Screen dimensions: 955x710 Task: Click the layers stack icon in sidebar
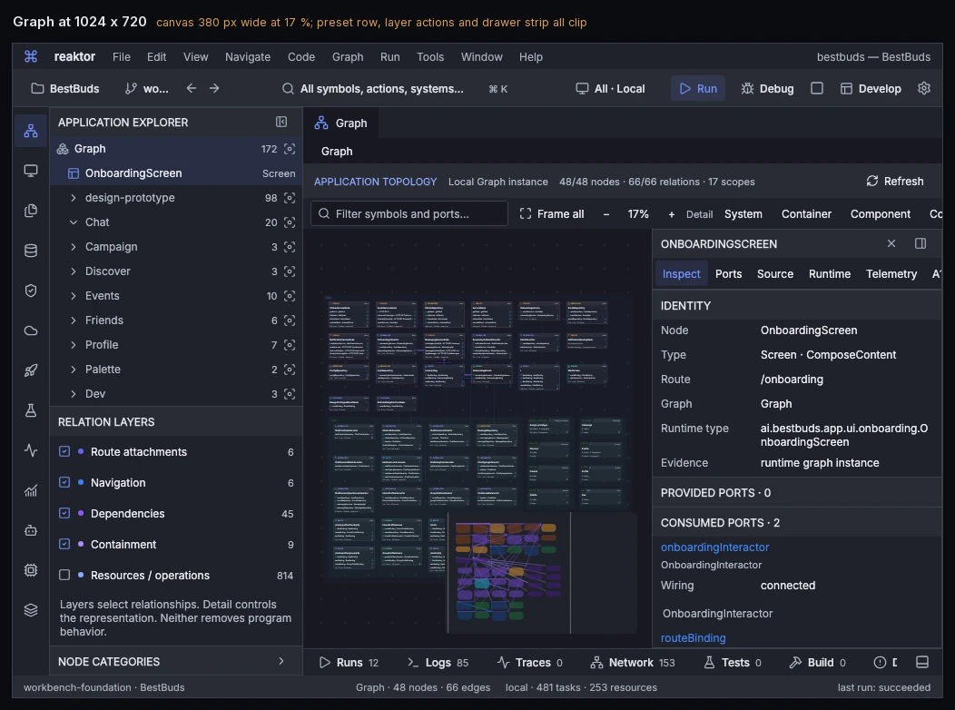click(x=31, y=610)
